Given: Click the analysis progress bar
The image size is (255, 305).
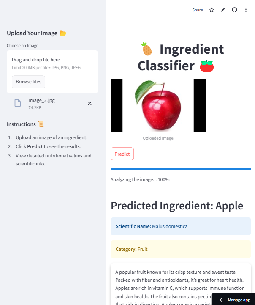Looking at the screenshot, I should [x=180, y=169].
